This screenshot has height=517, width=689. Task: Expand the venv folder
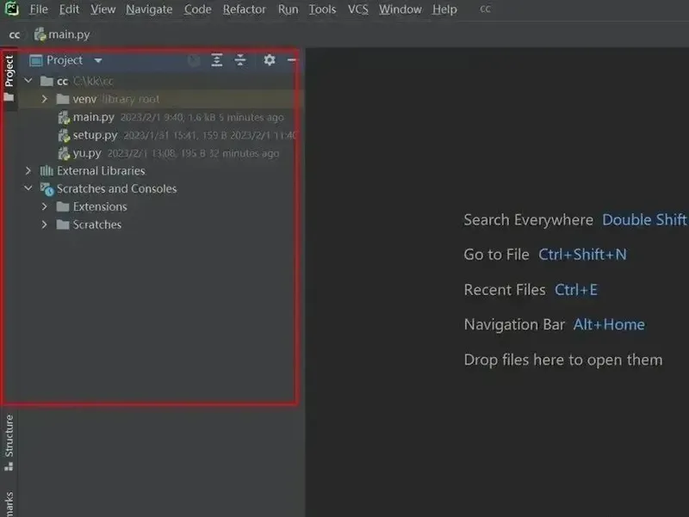(x=45, y=99)
